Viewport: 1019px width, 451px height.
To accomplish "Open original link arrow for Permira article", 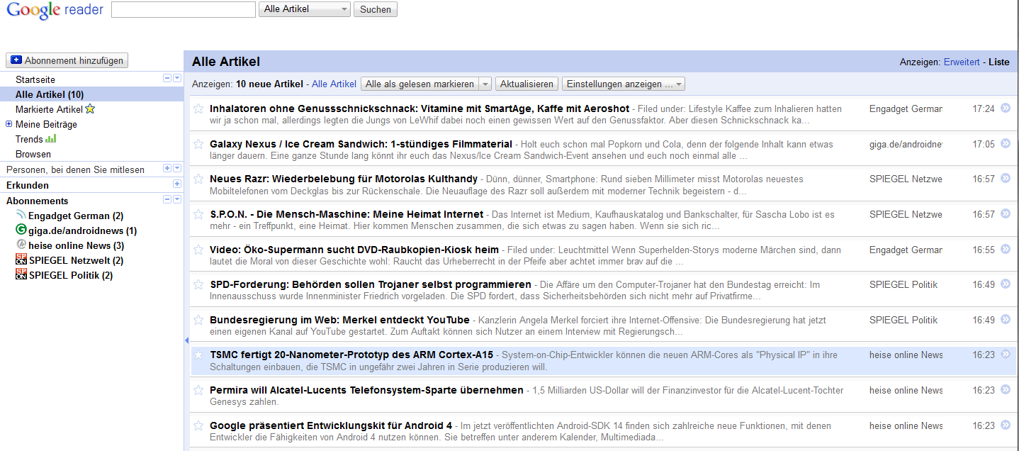I will pyautogui.click(x=1005, y=389).
